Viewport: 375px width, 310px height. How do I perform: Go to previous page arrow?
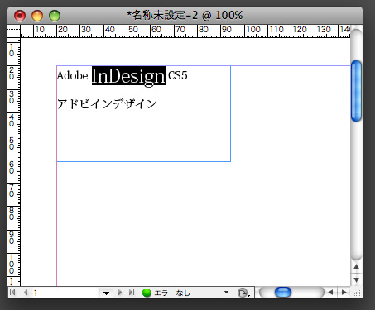(x=26, y=293)
